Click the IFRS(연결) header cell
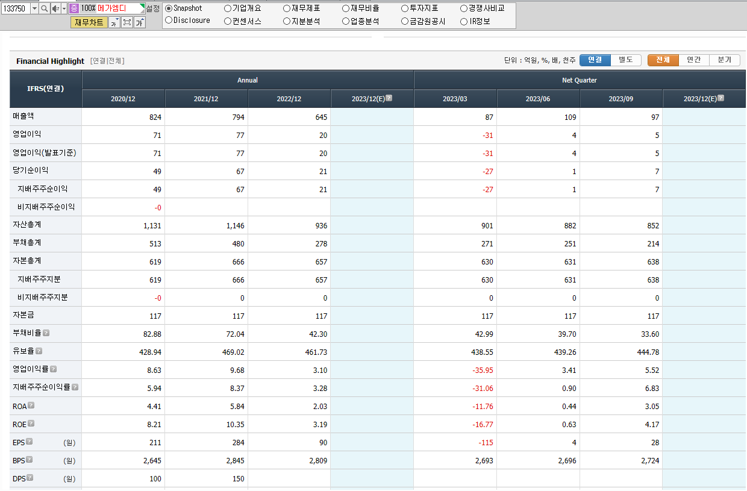This screenshot has height=491, width=747. [x=46, y=89]
